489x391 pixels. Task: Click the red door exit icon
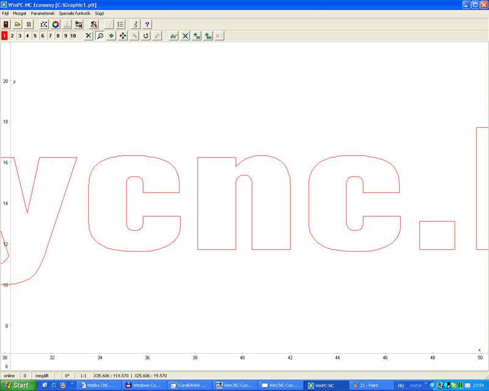tap(6, 24)
